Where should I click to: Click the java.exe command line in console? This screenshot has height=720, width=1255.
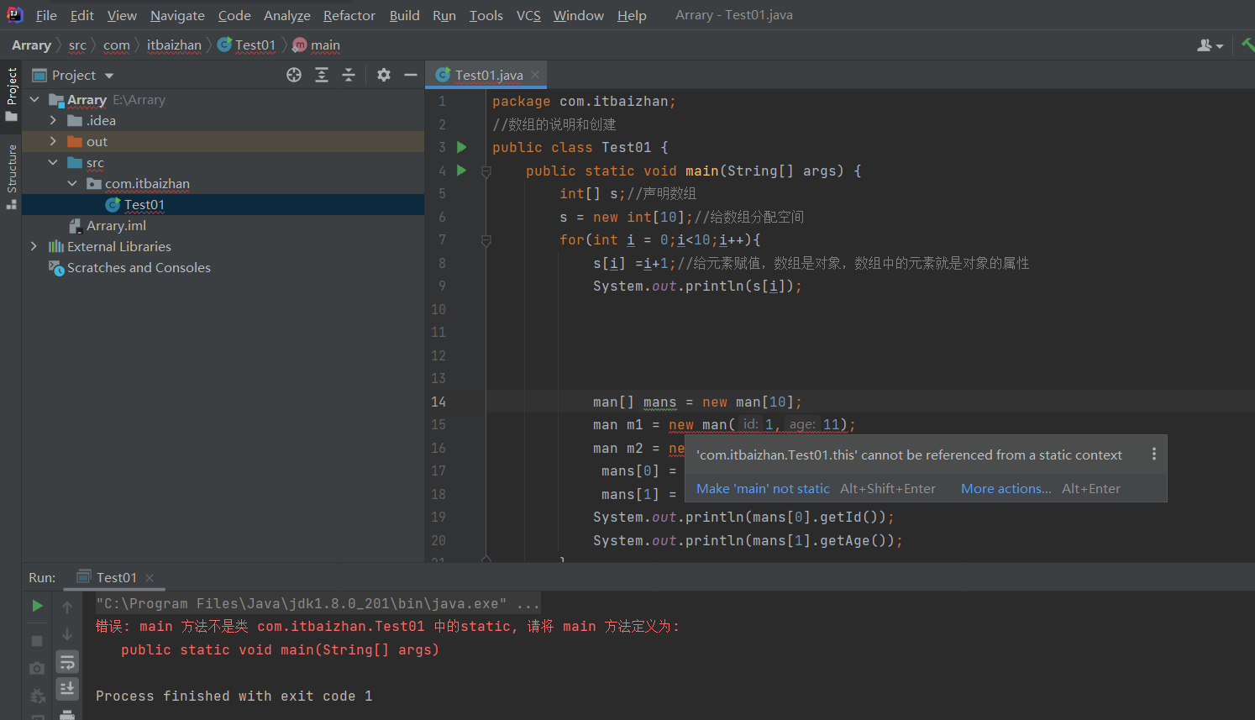point(318,603)
